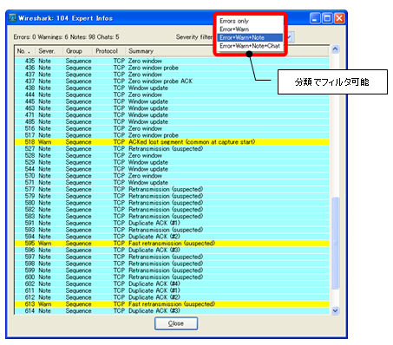Select row 583 Retransmission (suspected)

pyautogui.click(x=172, y=216)
